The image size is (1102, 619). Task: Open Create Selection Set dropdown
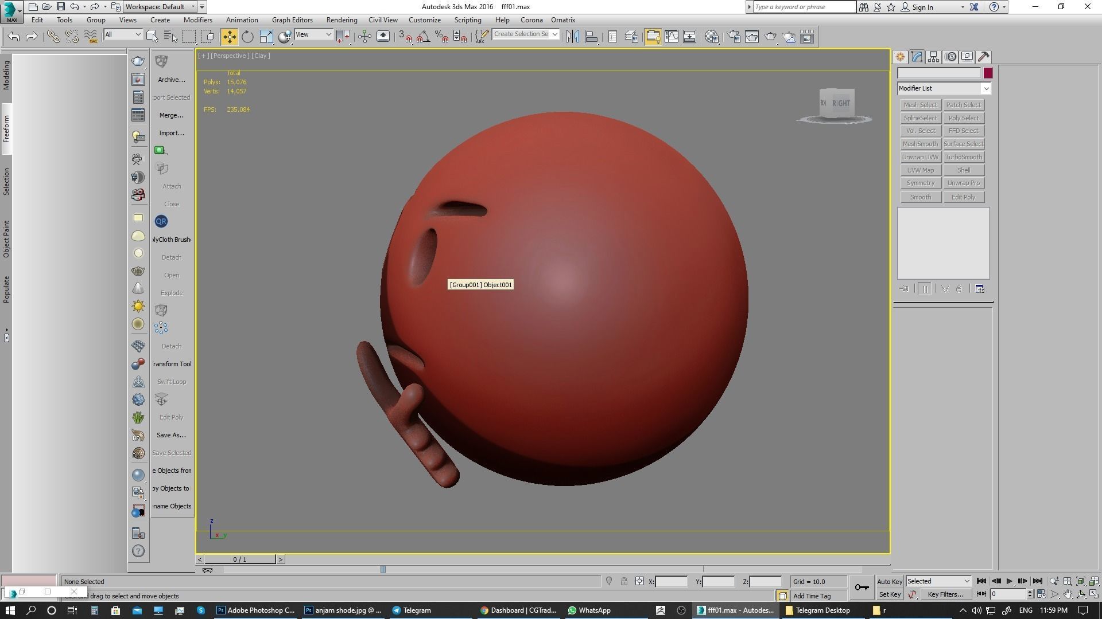point(525,35)
